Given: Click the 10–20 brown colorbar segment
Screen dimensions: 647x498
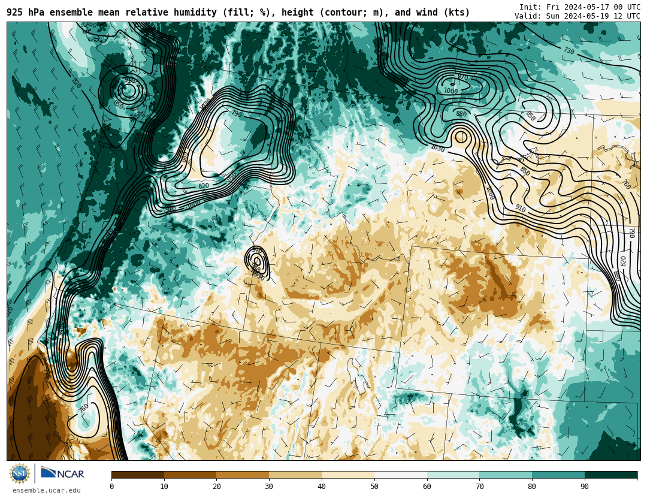Looking at the screenshot, I should (191, 475).
